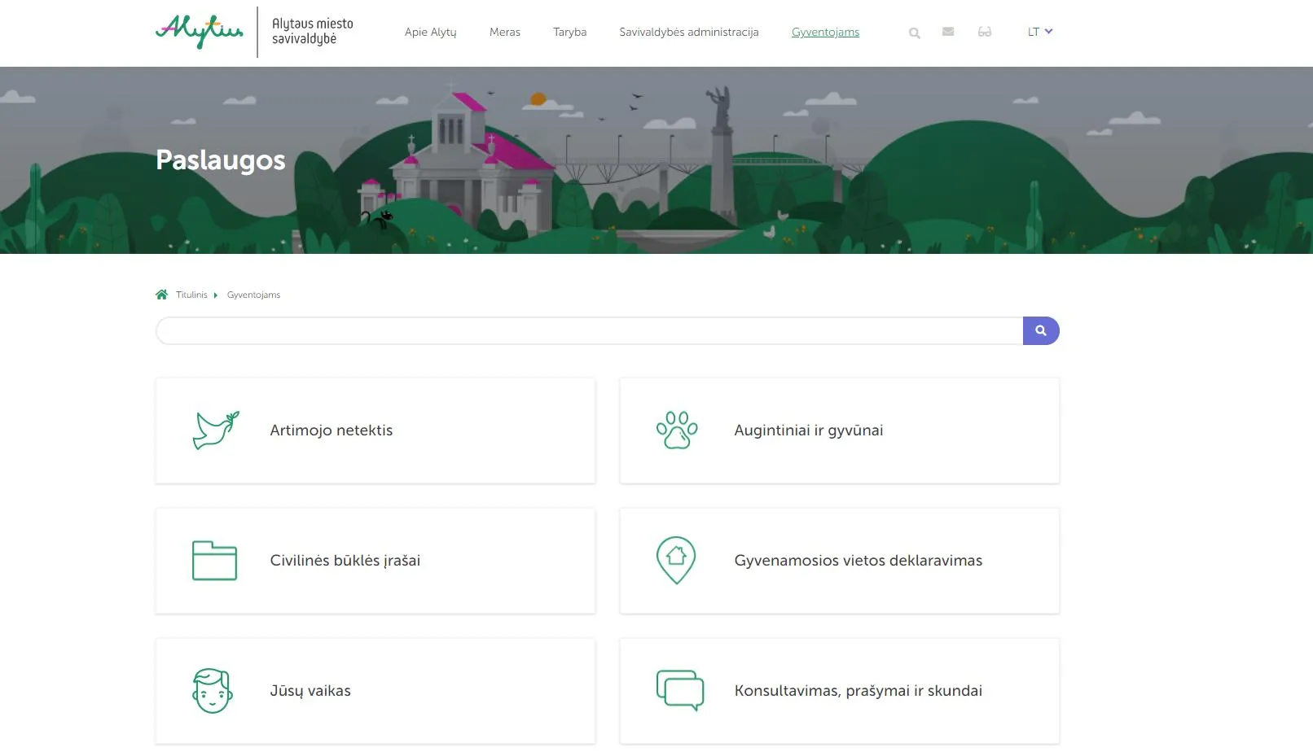Click the location pin house icon
This screenshot has width=1313, height=756.
coord(676,560)
